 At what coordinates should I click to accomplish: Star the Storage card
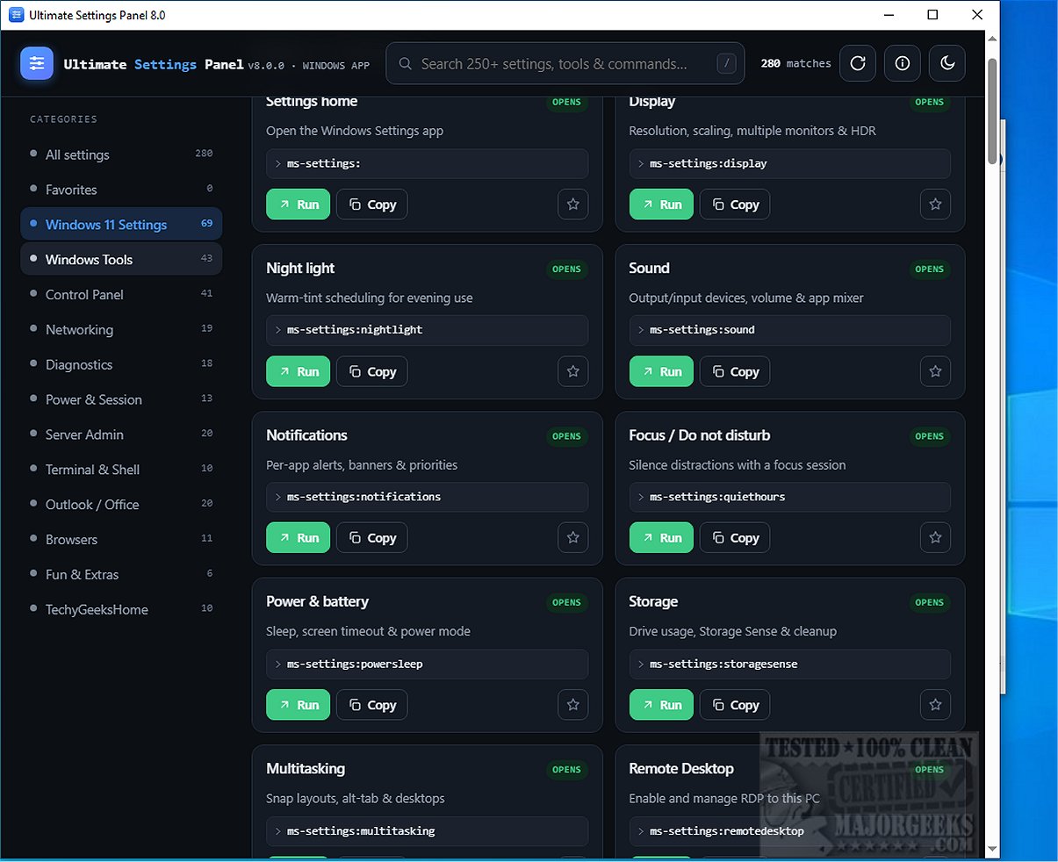[x=936, y=704]
